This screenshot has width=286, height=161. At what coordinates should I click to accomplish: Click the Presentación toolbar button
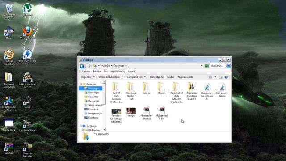157,77
